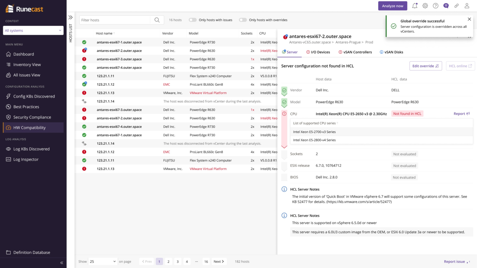Click the Edit override button

pos(425,66)
